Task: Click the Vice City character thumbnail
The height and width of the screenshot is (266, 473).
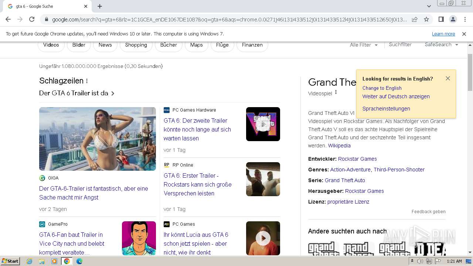Action: click(139, 238)
